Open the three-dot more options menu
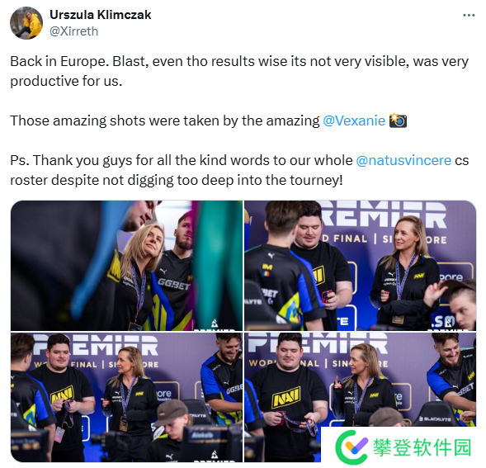 (469, 15)
